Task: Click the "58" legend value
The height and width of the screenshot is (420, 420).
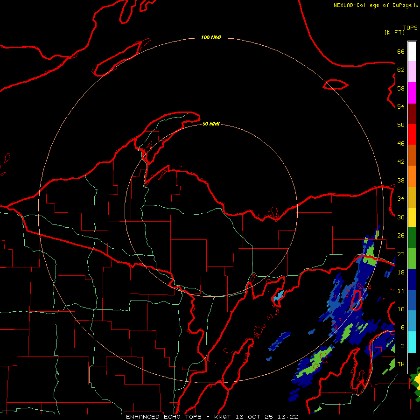Action: click(401, 88)
